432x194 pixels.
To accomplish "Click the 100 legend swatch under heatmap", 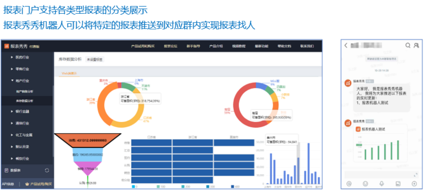I will pos(158,187).
